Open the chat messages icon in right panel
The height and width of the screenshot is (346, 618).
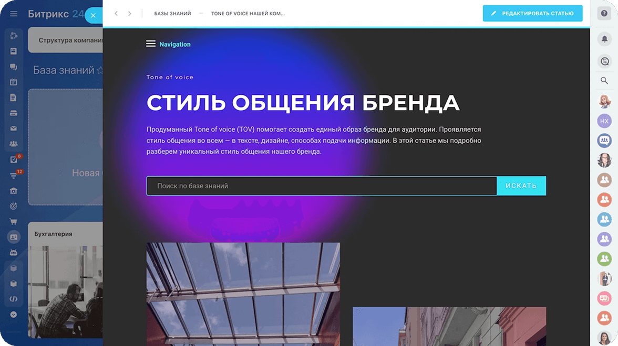click(x=604, y=61)
